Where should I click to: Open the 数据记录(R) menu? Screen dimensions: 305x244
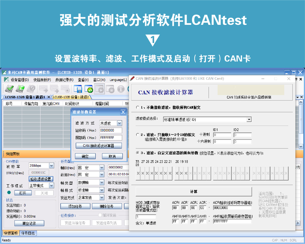64,80
